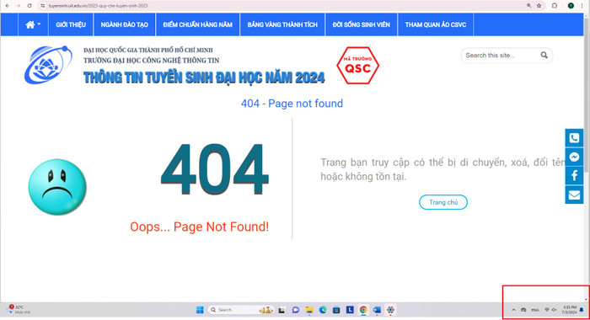Open the Windows Start button
This screenshot has height=320, width=590.
[200, 310]
